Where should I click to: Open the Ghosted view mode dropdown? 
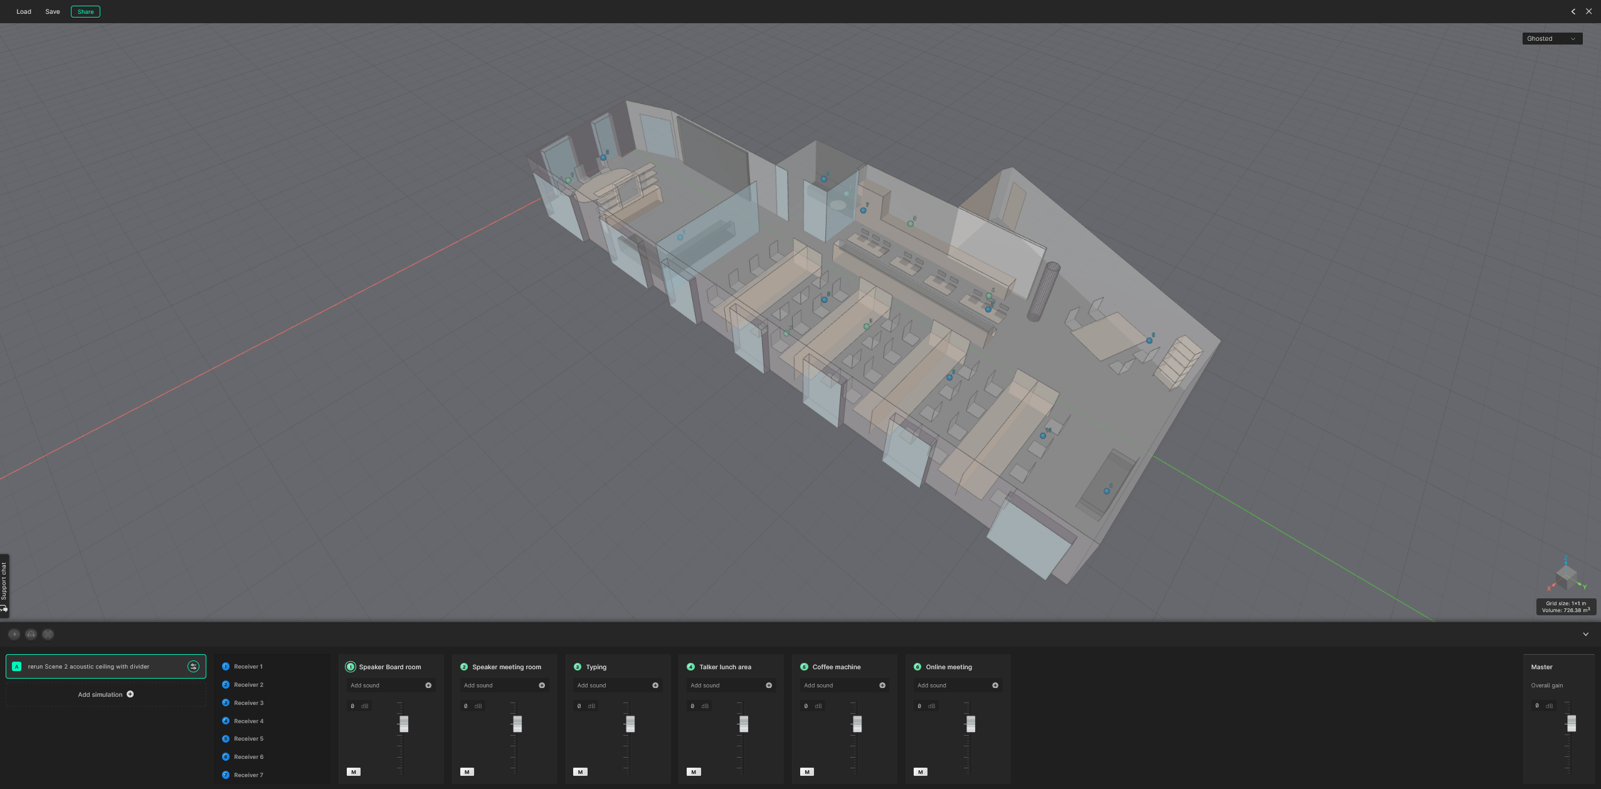click(x=1552, y=39)
